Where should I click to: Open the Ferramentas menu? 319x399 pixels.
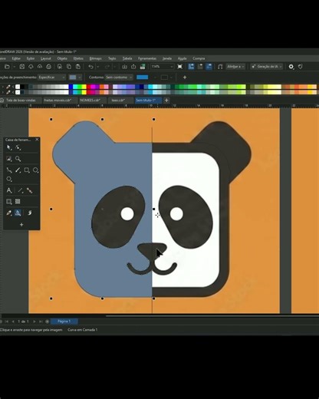pos(147,58)
